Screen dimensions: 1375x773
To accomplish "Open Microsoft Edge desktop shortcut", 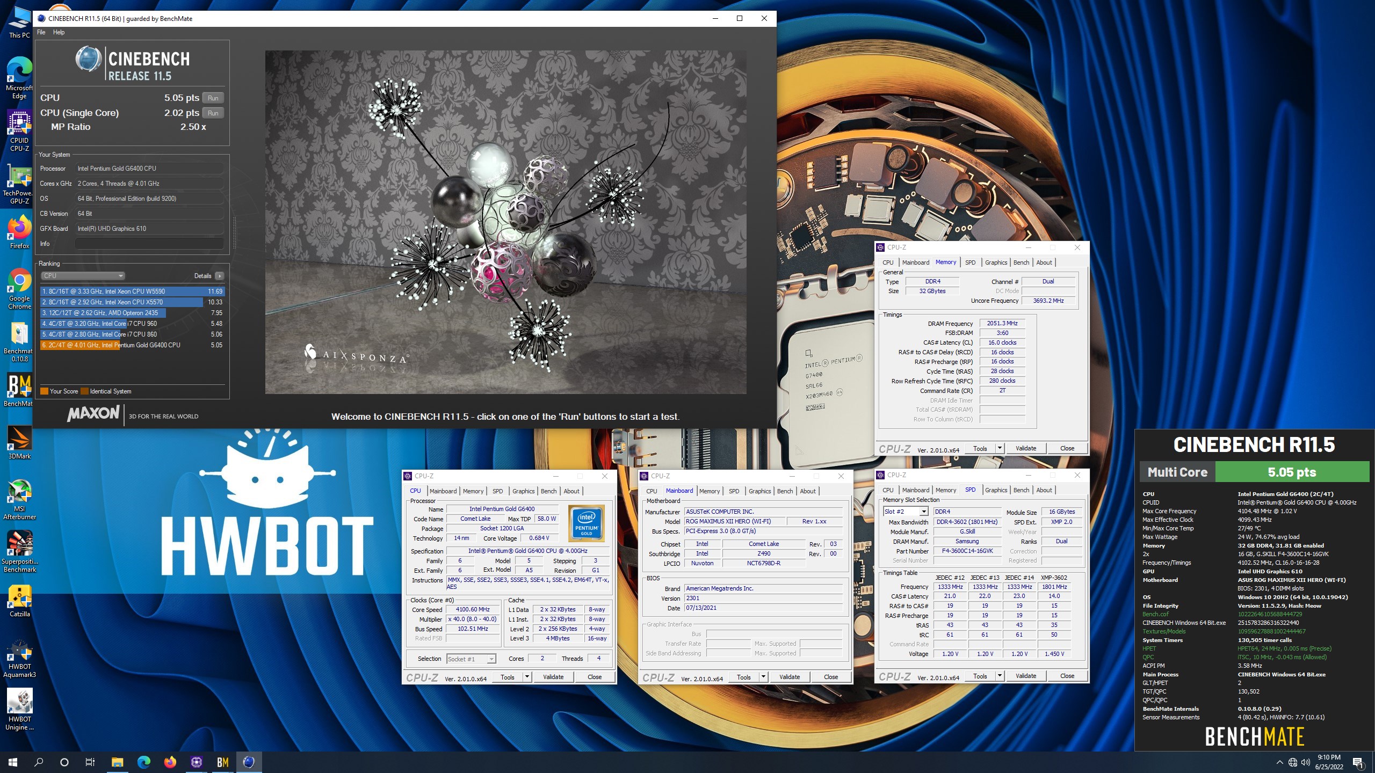I will [x=19, y=78].
